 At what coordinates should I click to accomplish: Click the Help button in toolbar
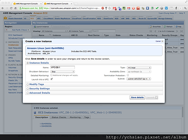179,27
